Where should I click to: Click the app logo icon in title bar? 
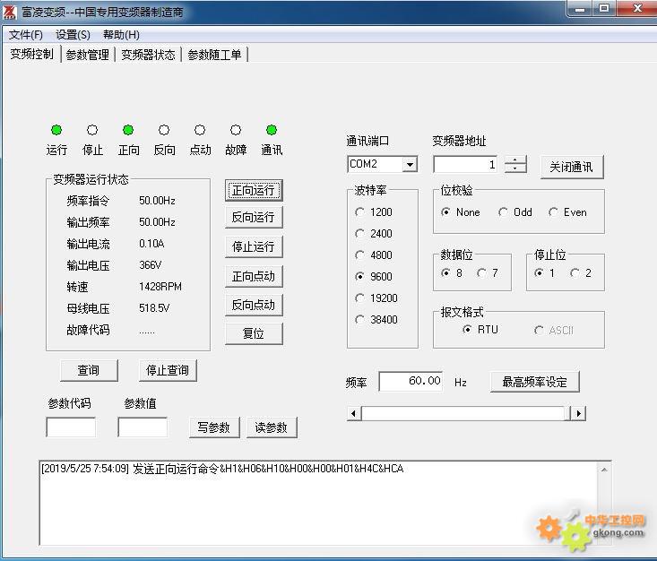point(9,12)
